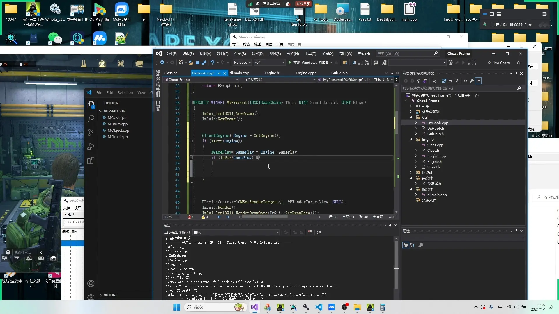Toggle the preview selected items button
559x314 pixels.
[x=478, y=81]
